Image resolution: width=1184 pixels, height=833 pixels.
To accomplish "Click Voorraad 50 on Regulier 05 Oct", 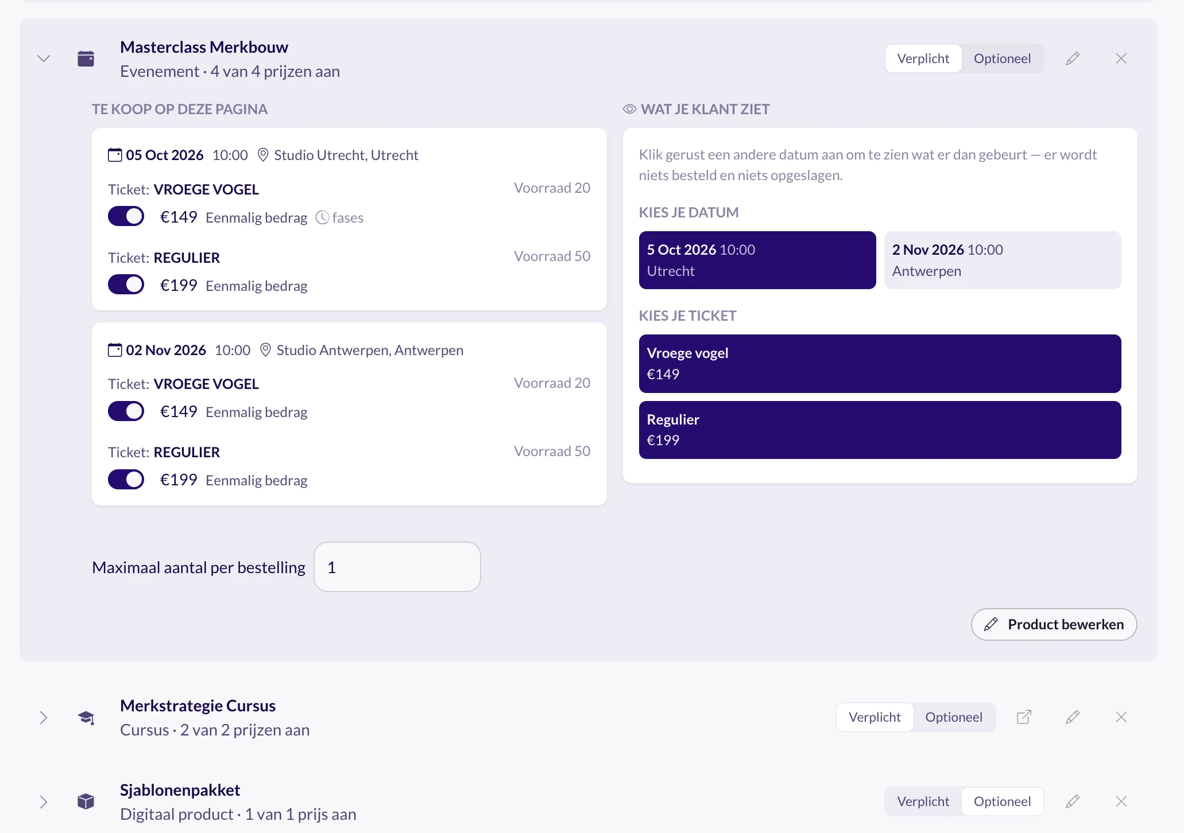I will click(552, 256).
